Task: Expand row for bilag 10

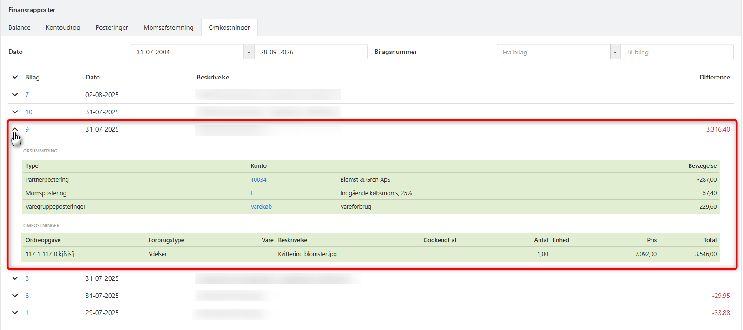Action: click(x=15, y=112)
